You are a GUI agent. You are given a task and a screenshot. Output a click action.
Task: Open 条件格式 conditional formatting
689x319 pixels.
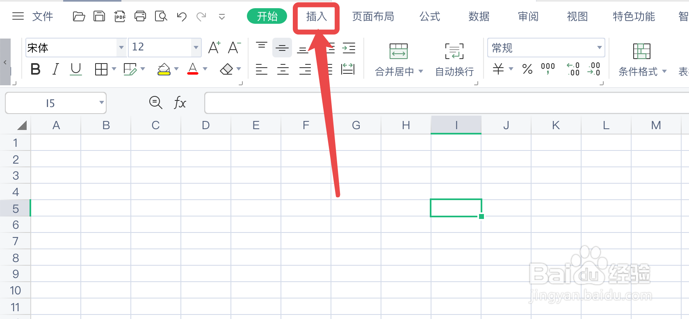[x=641, y=60]
